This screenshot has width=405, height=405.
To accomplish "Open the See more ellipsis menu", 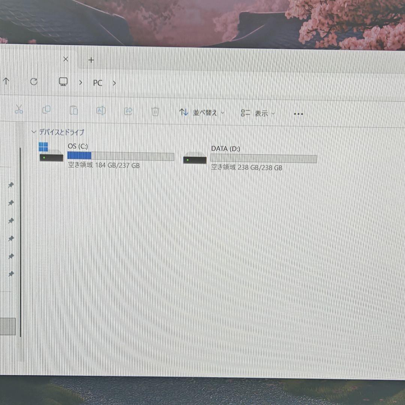I will point(298,114).
